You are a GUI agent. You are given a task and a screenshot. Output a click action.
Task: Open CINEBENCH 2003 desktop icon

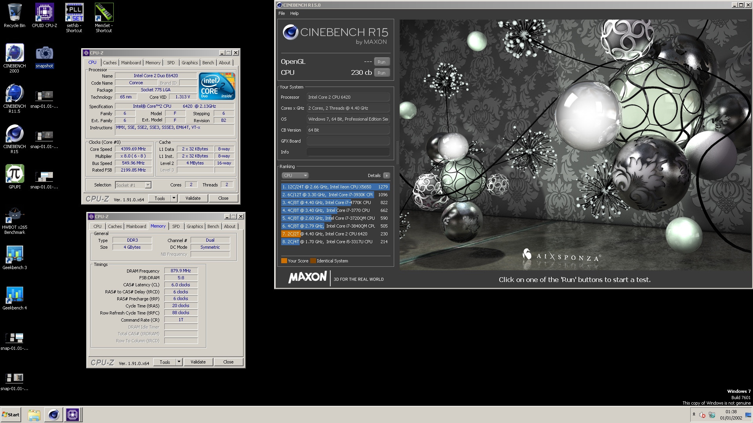15,58
